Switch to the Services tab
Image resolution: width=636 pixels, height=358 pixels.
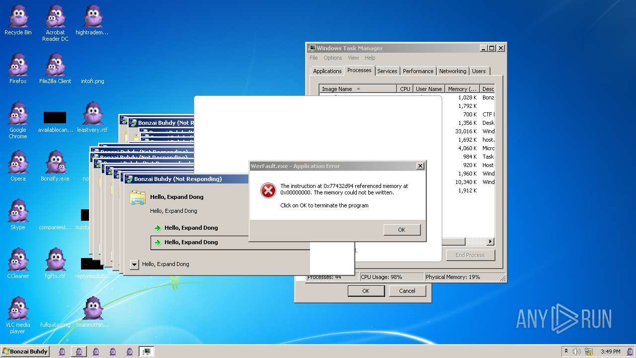click(387, 71)
